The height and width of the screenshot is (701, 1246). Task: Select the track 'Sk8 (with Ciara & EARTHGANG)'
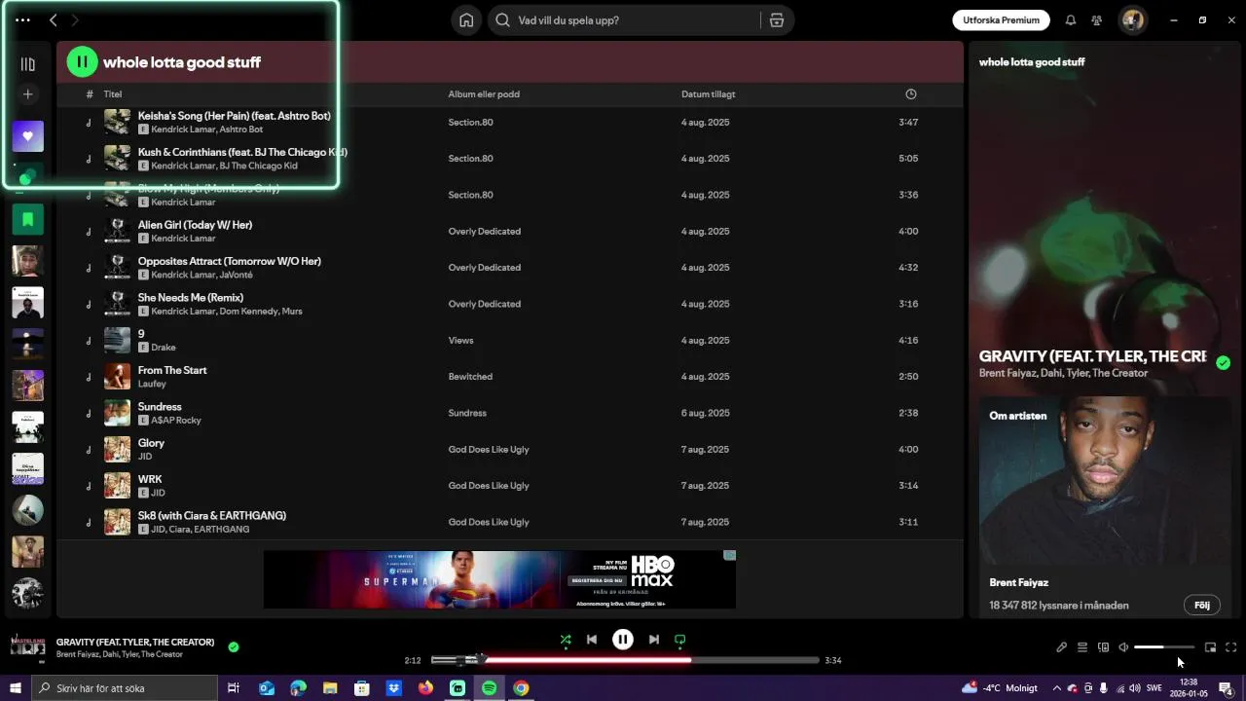point(510,522)
